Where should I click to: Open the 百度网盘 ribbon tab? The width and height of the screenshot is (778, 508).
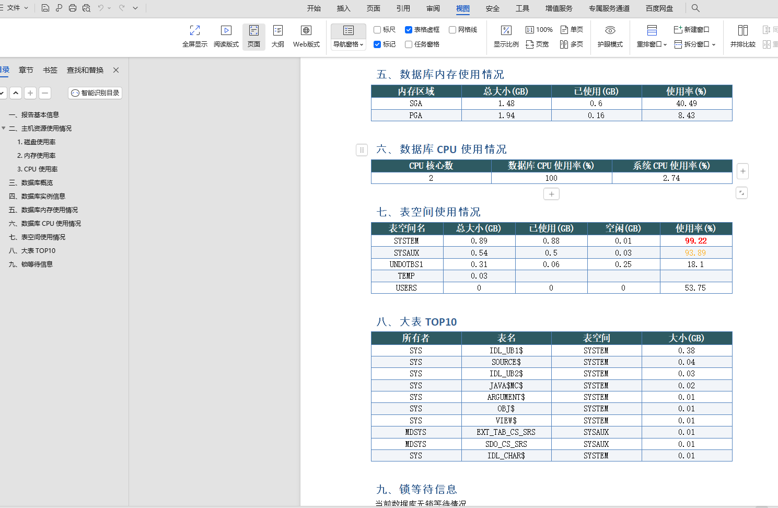pos(659,8)
